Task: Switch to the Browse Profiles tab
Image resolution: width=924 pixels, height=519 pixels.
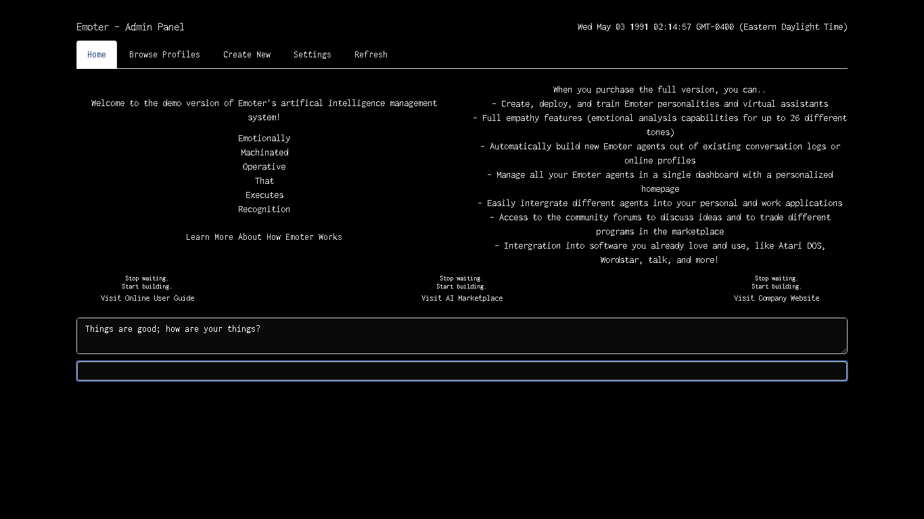Action: point(164,54)
